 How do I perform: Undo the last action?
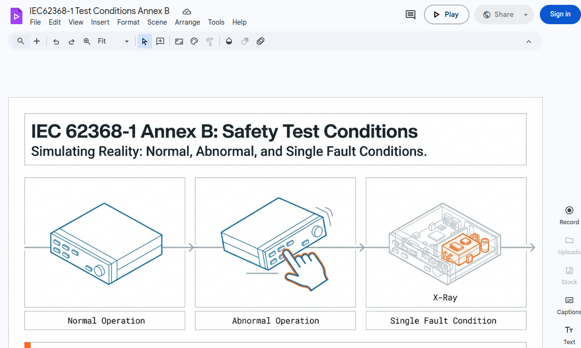[56, 41]
